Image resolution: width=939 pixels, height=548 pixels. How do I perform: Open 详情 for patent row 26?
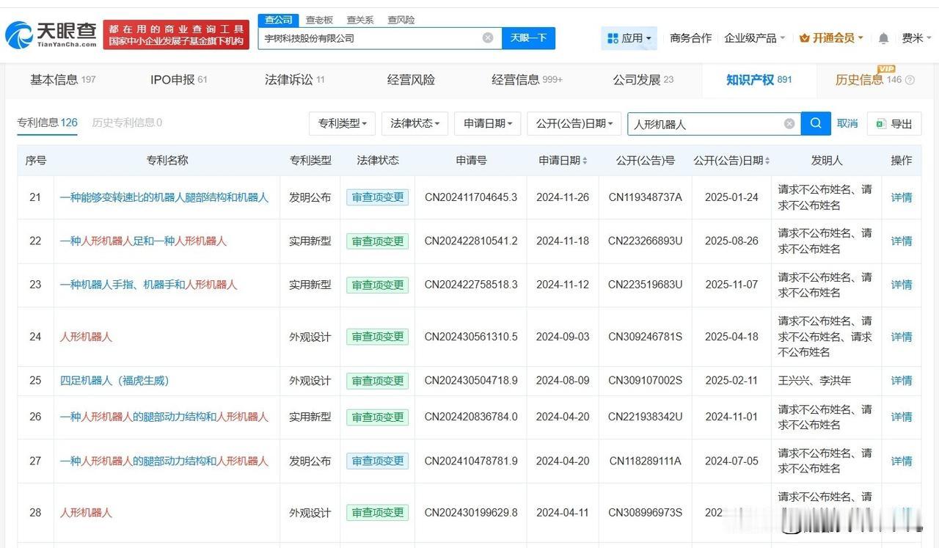[902, 417]
